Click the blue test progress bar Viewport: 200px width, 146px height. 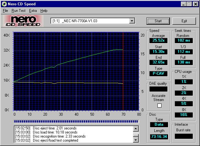point(76,121)
